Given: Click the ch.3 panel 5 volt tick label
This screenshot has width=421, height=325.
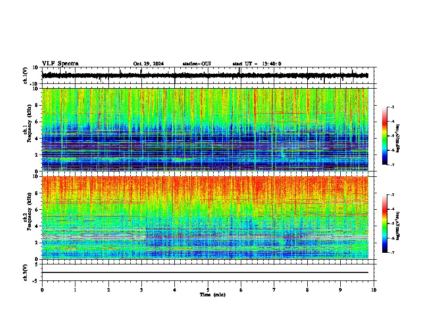Looking at the screenshot, I should pyautogui.click(x=37, y=264).
